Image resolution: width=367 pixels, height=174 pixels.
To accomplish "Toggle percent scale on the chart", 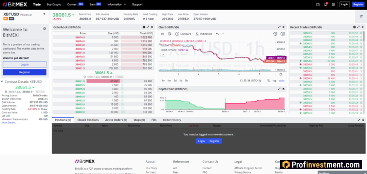I will click(268, 80).
